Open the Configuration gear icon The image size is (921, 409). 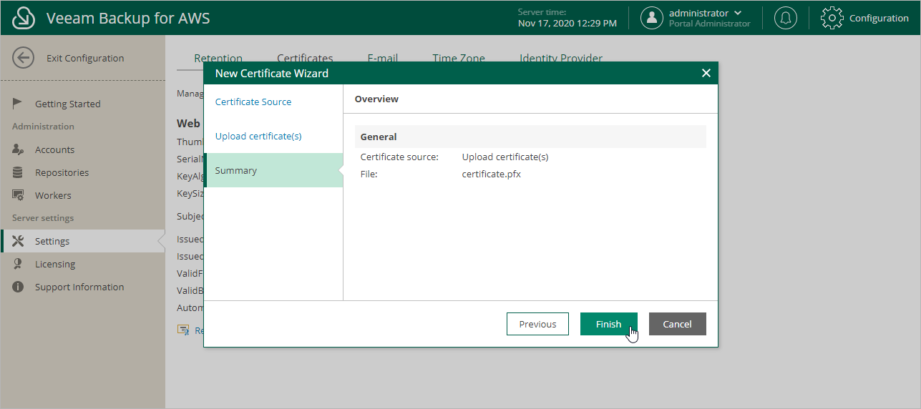(x=832, y=18)
